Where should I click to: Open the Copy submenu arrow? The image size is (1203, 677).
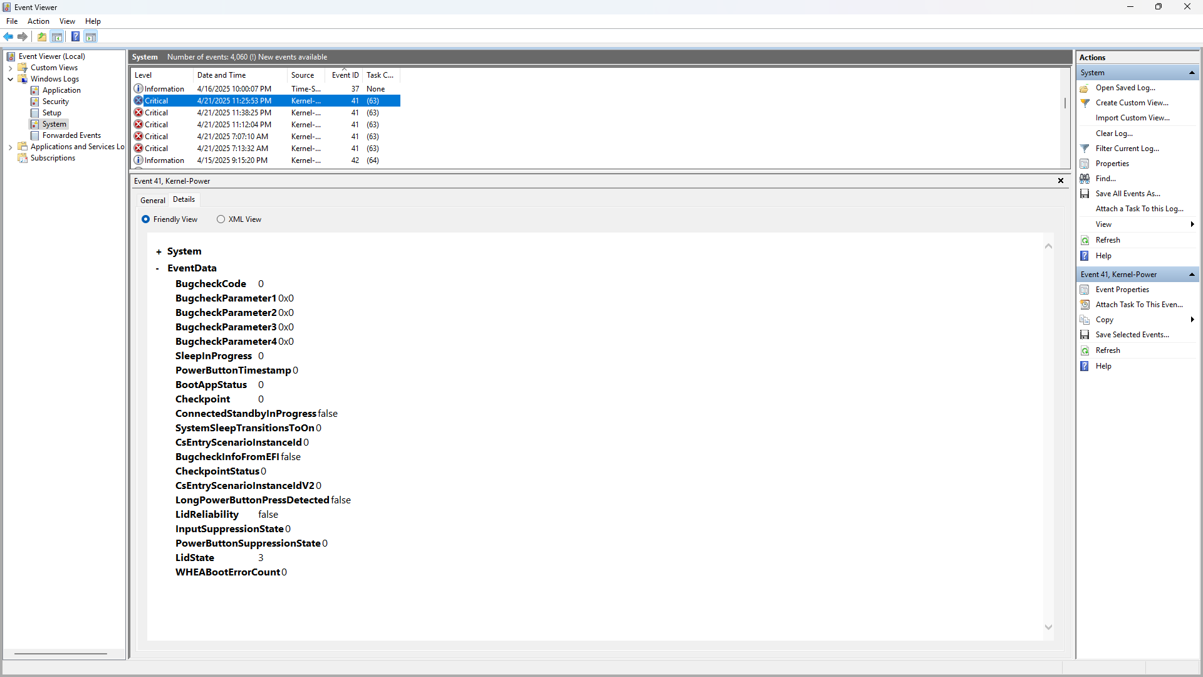pyautogui.click(x=1192, y=320)
